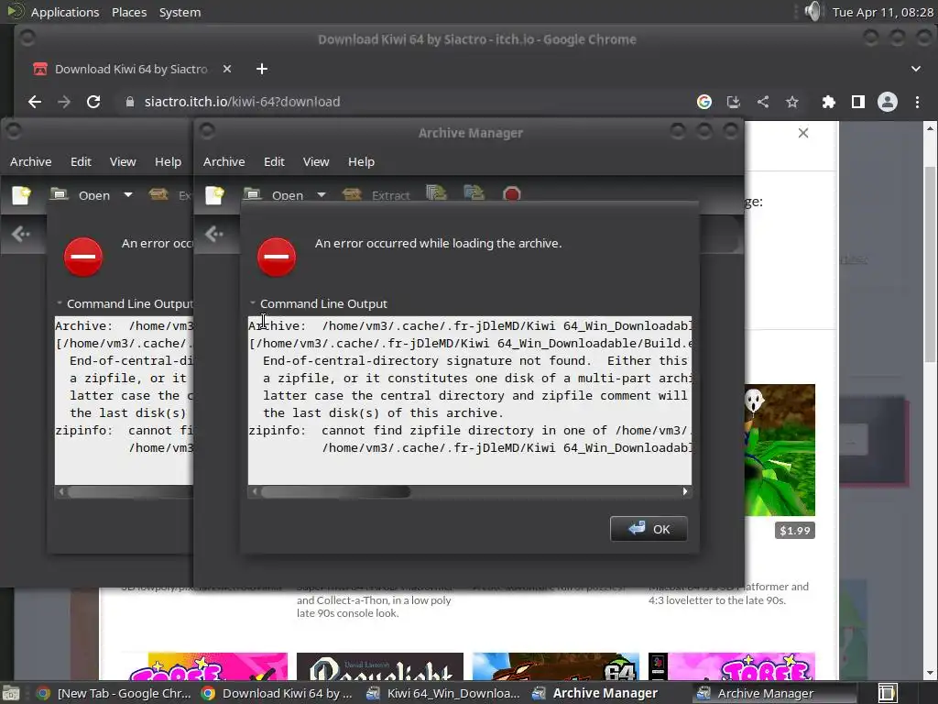Switch to Download Kiwi 64 taskbar item
Viewport: 938px width, 704px height.
(x=277, y=693)
